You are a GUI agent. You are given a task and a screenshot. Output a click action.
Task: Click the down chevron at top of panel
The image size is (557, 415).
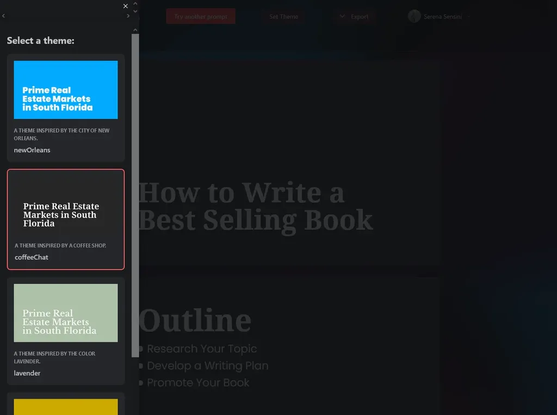click(x=135, y=11)
